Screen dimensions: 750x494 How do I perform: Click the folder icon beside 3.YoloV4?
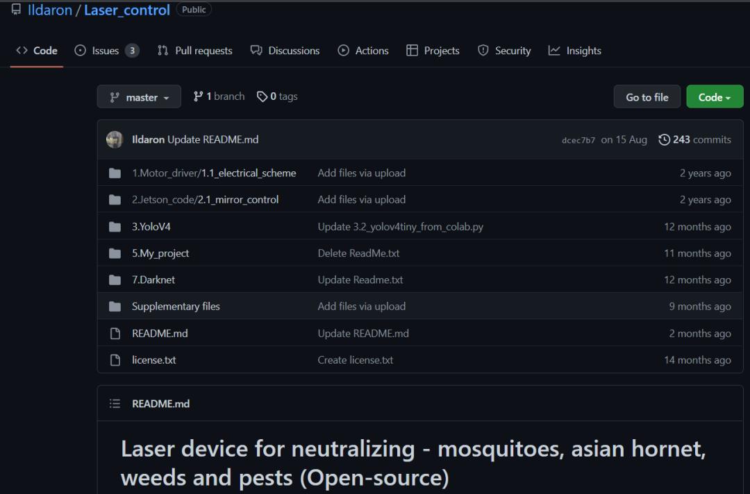point(115,227)
